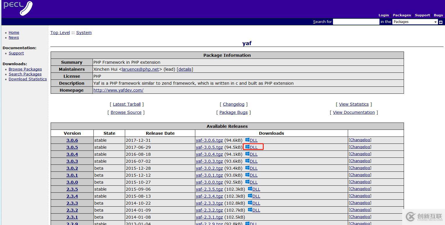Viewport: 445px width, 225px height.
Task: Click the Search for input field
Action: (x=356, y=22)
